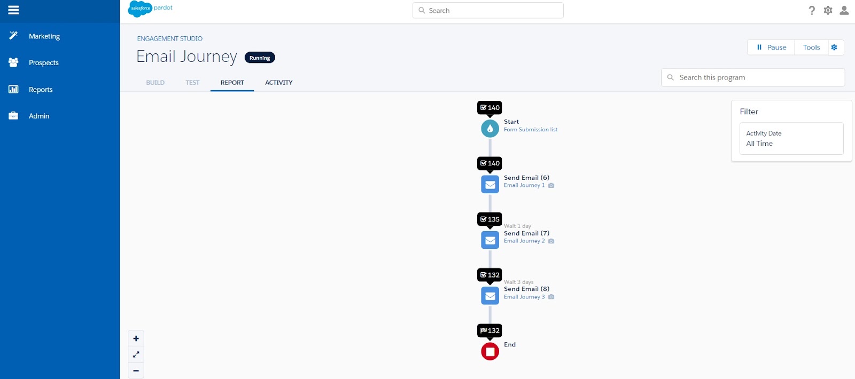
Task: Click the Marketing wand icon in sidebar
Action: click(x=13, y=36)
